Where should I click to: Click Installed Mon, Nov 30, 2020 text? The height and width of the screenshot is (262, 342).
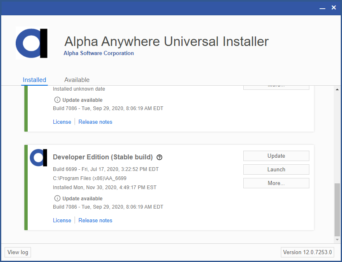pyautogui.click(x=104, y=187)
